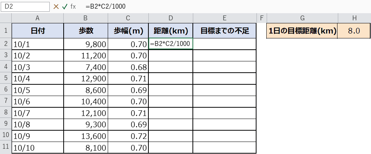This screenshot has width=371, height=154.
Task: Select column A header
Action: (x=37, y=18)
